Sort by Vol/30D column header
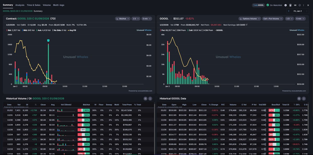 (x=262, y=105)
